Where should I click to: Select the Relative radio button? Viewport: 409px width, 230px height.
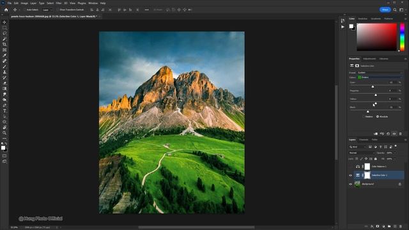(x=364, y=116)
